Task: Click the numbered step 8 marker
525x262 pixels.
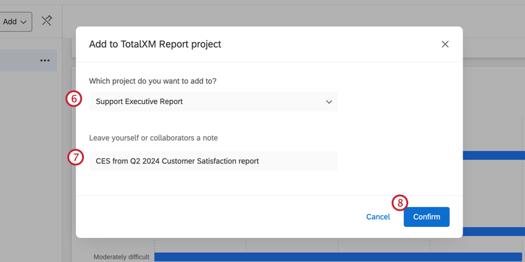Action: click(400, 202)
